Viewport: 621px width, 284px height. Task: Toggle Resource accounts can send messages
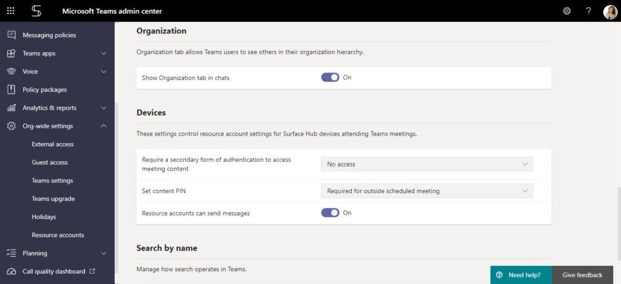pyautogui.click(x=330, y=213)
